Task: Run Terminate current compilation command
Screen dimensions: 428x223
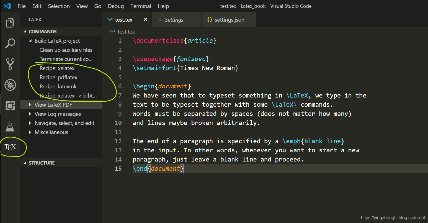Action: click(x=66, y=59)
